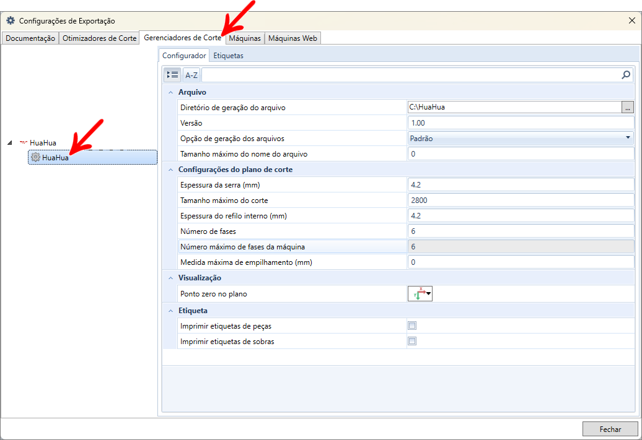Click the Arquivo section header text

pyautogui.click(x=192, y=92)
